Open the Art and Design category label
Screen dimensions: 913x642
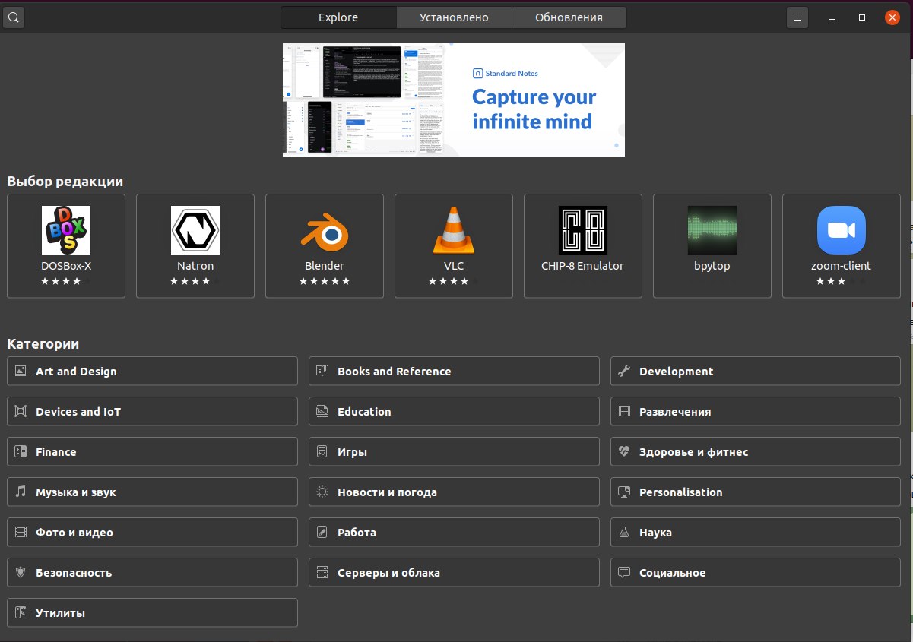pyautogui.click(x=76, y=372)
